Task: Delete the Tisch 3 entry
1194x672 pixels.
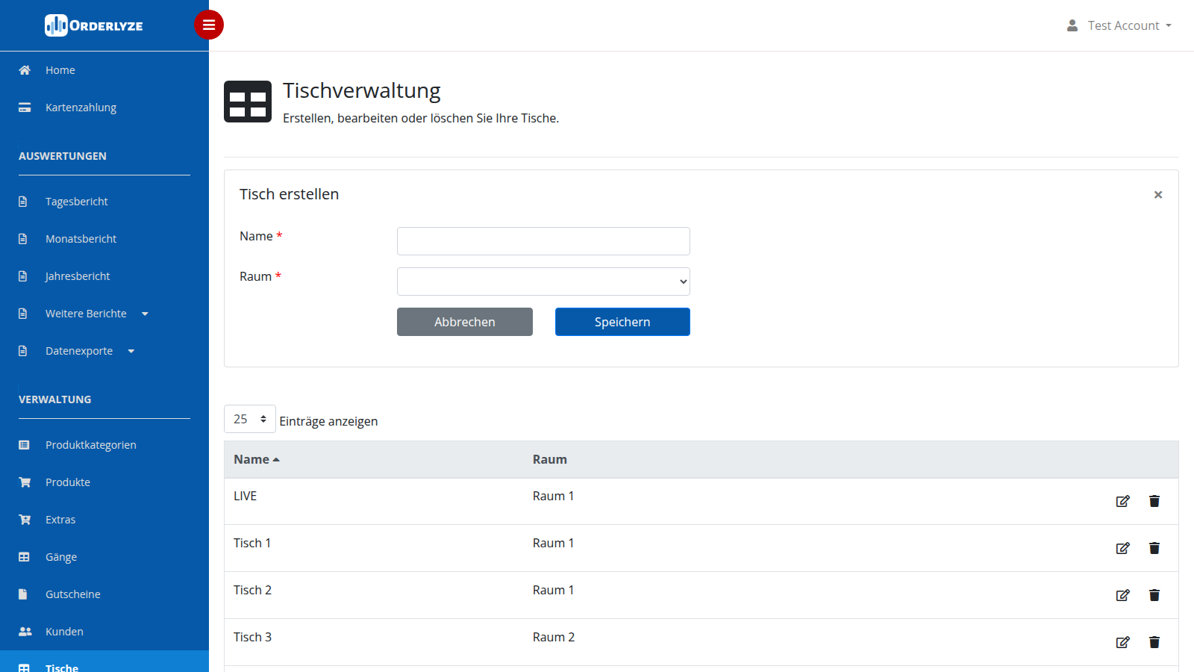Action: pyautogui.click(x=1154, y=642)
